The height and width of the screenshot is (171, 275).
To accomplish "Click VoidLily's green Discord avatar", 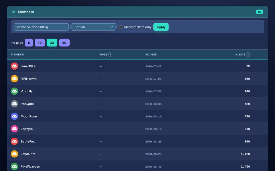I will tap(14, 91).
